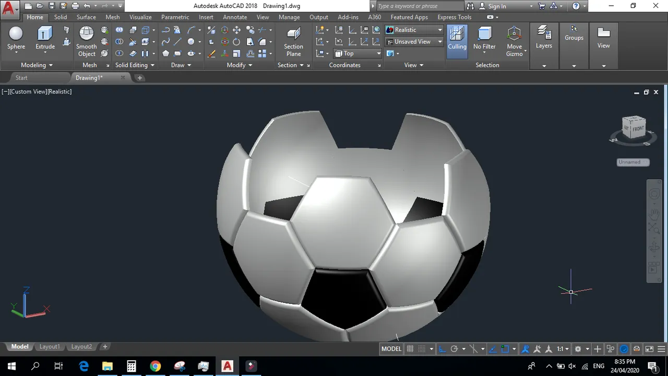Open a new drawing tab with the plus button
The height and width of the screenshot is (376, 668).
pos(139,78)
